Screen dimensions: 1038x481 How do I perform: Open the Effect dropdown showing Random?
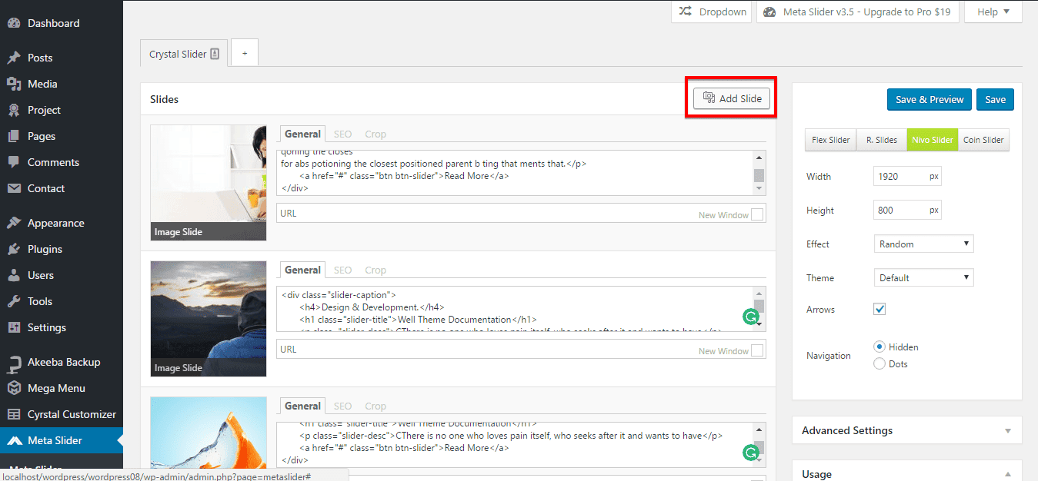923,244
